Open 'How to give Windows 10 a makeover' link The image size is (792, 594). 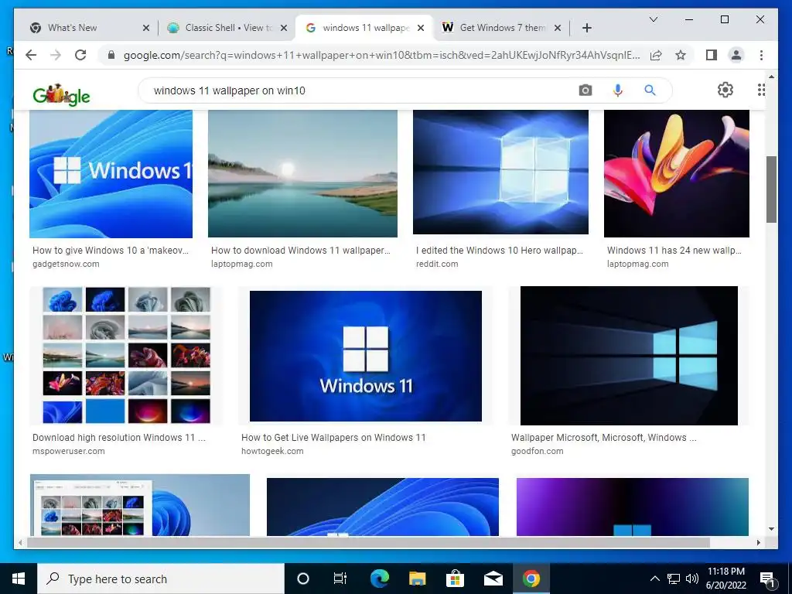(110, 251)
